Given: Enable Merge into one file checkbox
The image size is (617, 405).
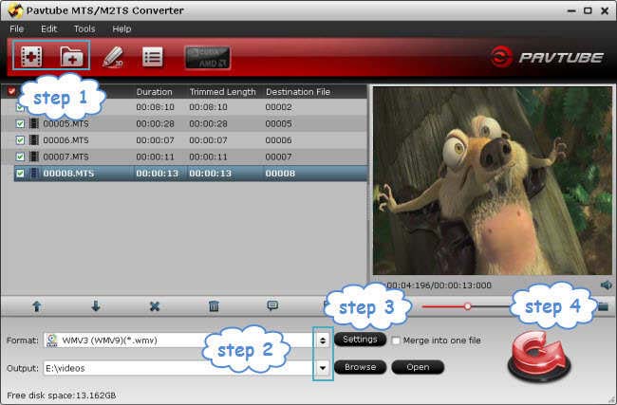Looking at the screenshot, I should tap(396, 340).
